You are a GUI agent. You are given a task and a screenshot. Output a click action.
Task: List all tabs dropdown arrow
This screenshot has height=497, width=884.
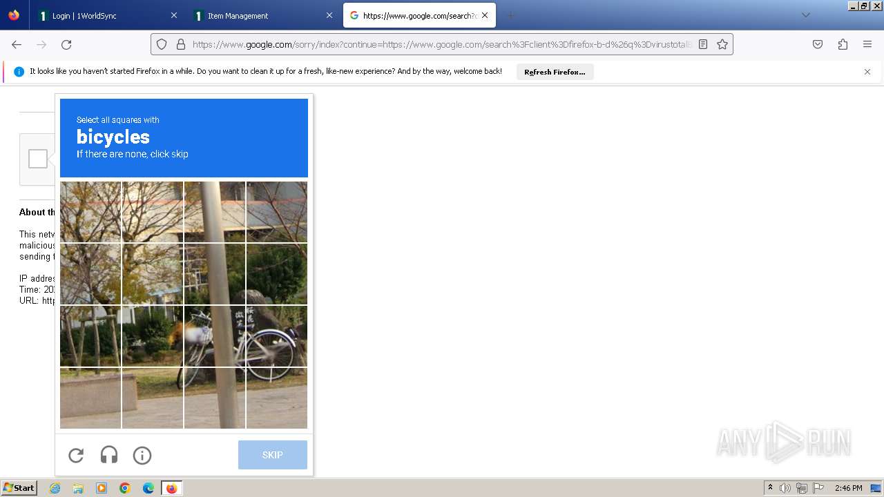(x=805, y=15)
